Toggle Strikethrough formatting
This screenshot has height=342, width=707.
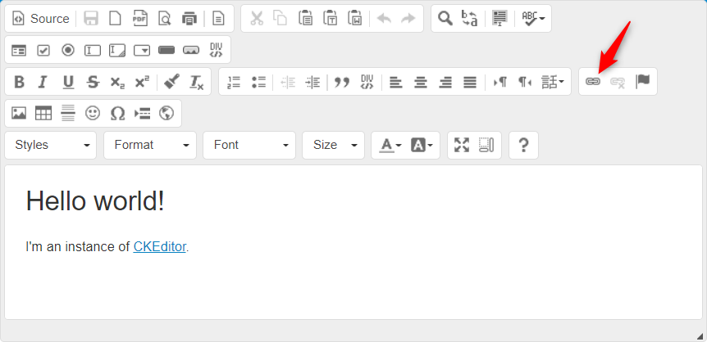click(x=93, y=82)
